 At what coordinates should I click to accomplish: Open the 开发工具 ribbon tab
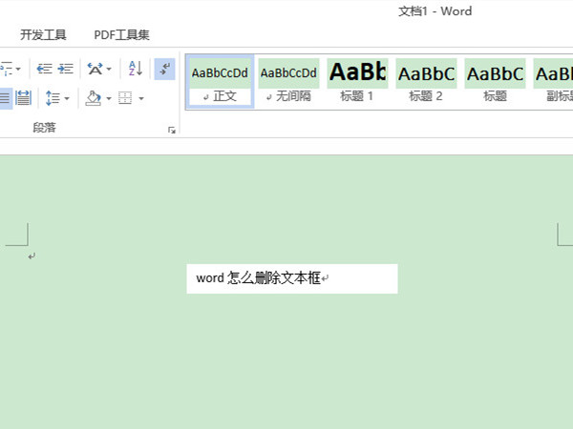[x=43, y=35]
